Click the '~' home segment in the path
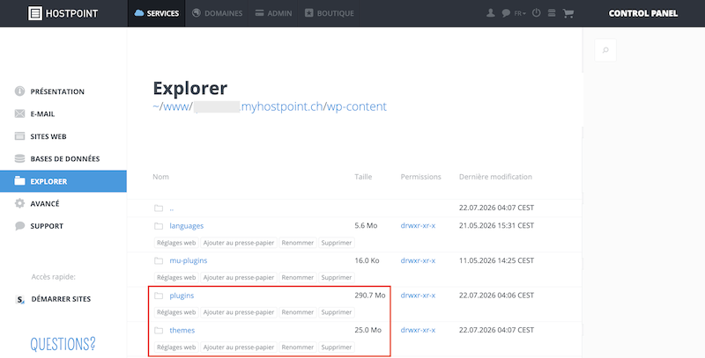 [x=156, y=106]
